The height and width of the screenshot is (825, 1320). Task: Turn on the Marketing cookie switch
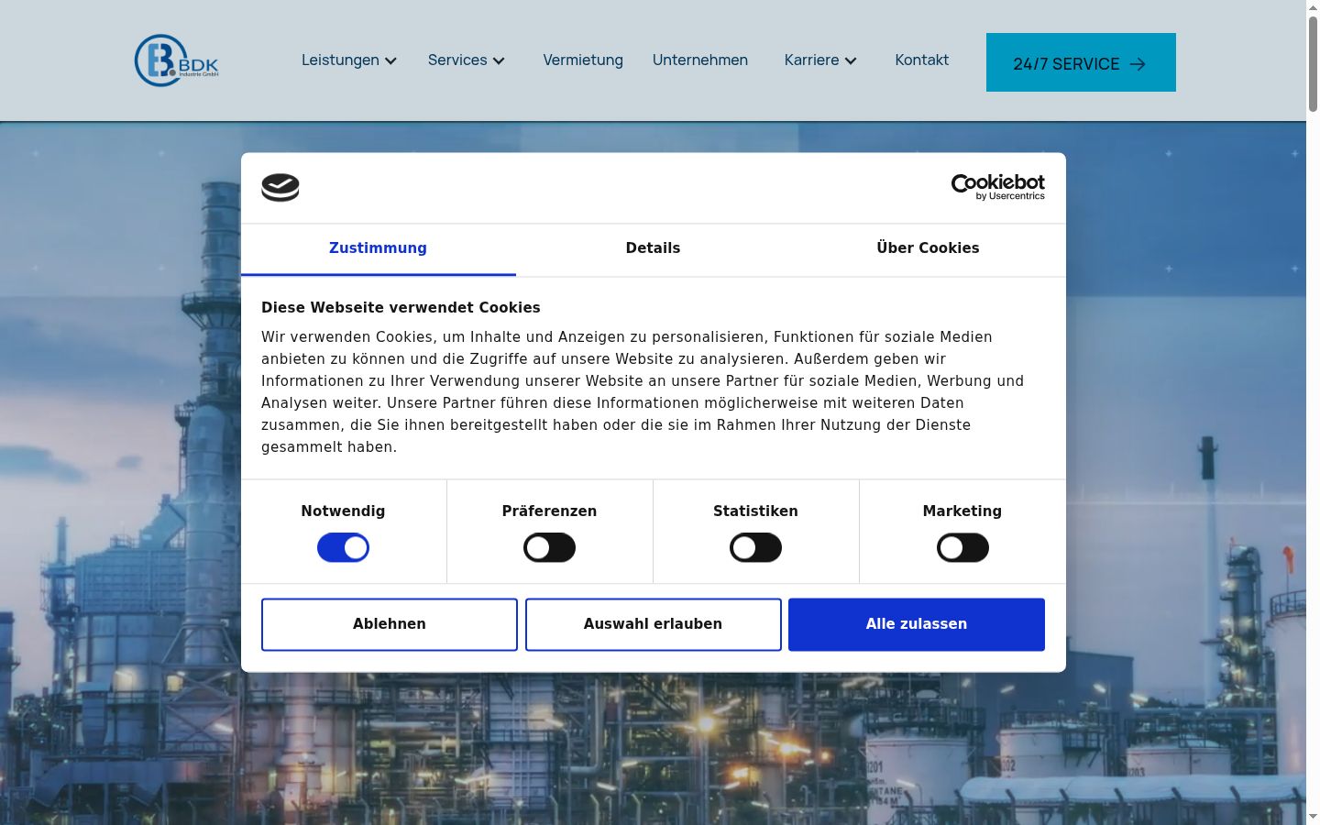pos(962,548)
